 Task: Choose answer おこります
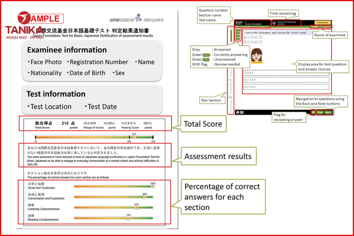286,80
